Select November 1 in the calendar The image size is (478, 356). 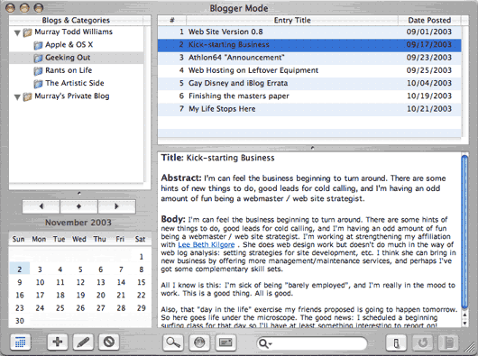(141, 257)
